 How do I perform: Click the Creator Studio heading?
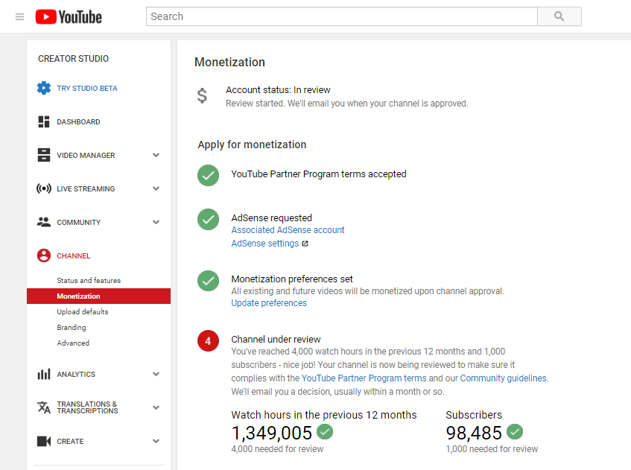[x=73, y=59]
